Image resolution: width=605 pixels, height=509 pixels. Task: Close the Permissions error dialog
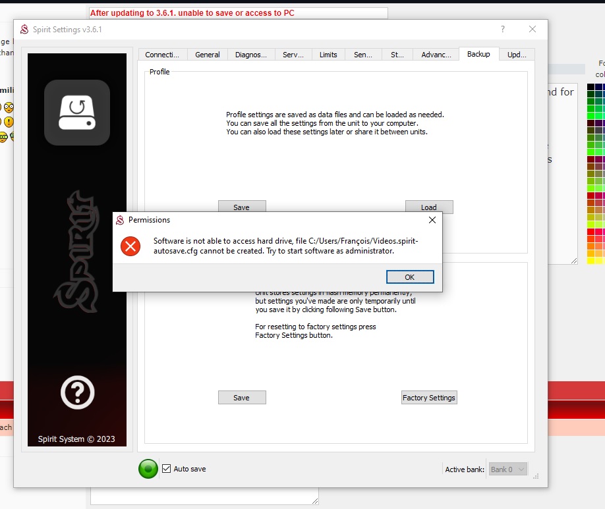click(x=432, y=220)
